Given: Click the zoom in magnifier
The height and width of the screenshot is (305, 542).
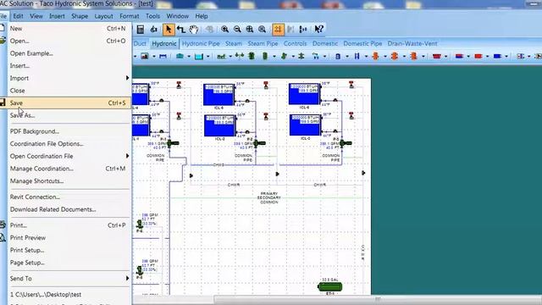Looking at the screenshot, I should (224, 30).
